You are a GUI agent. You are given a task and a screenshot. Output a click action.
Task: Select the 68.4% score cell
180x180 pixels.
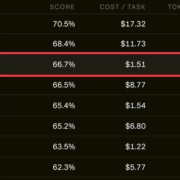[64, 44]
